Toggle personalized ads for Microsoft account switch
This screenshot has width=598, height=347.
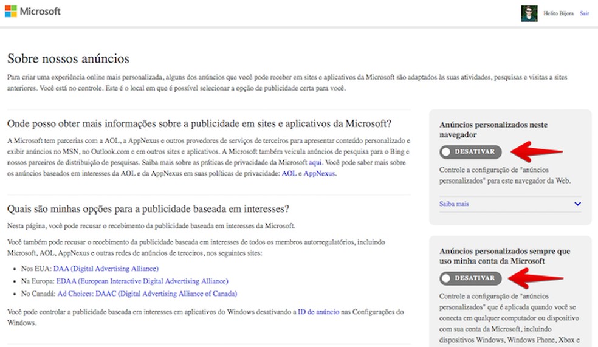(x=470, y=278)
